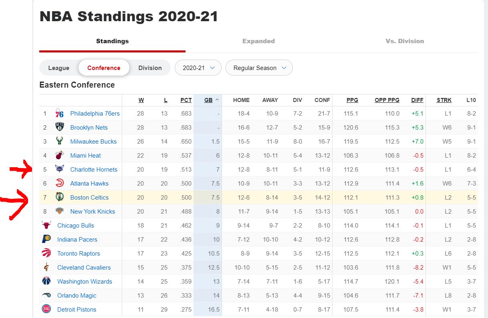Select the League view toggle
This screenshot has width=488, height=318.
59,68
